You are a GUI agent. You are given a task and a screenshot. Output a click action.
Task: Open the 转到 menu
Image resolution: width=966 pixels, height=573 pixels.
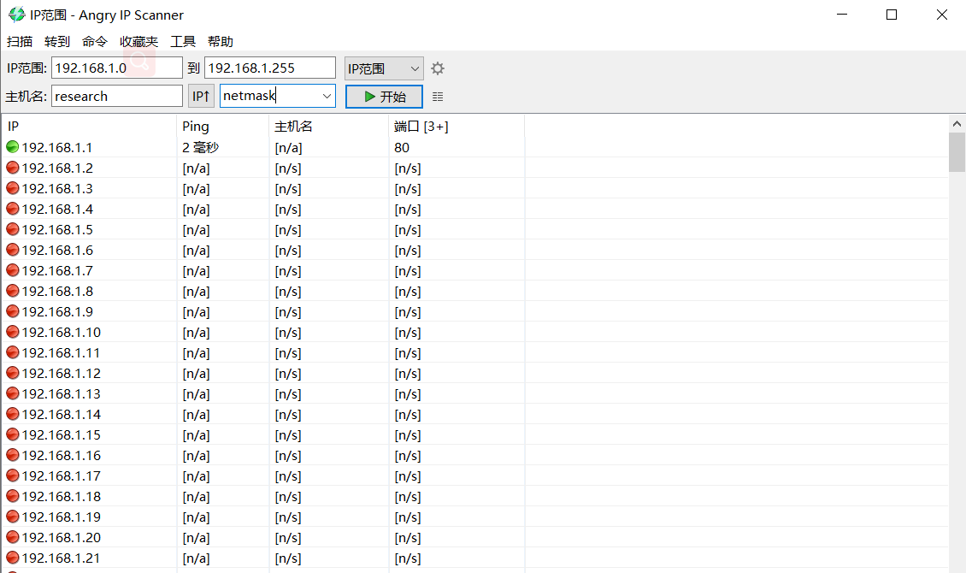point(56,41)
